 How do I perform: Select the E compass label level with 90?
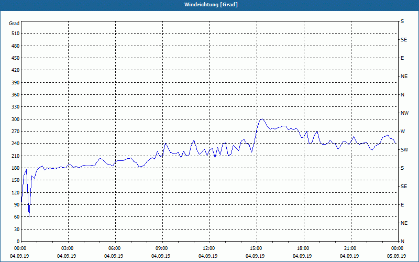402,205
